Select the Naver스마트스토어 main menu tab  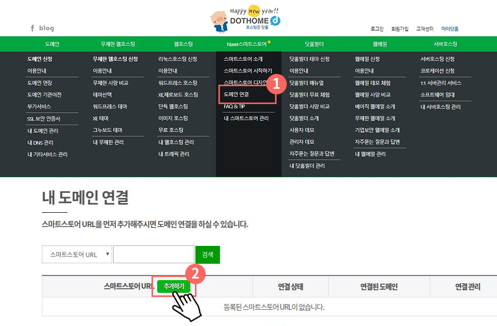click(x=246, y=44)
